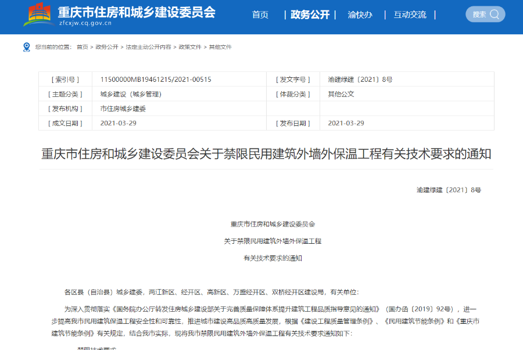Click the 市住房城乡建委 issuing agency cell
The height and width of the screenshot is (350, 523).
[x=125, y=109]
